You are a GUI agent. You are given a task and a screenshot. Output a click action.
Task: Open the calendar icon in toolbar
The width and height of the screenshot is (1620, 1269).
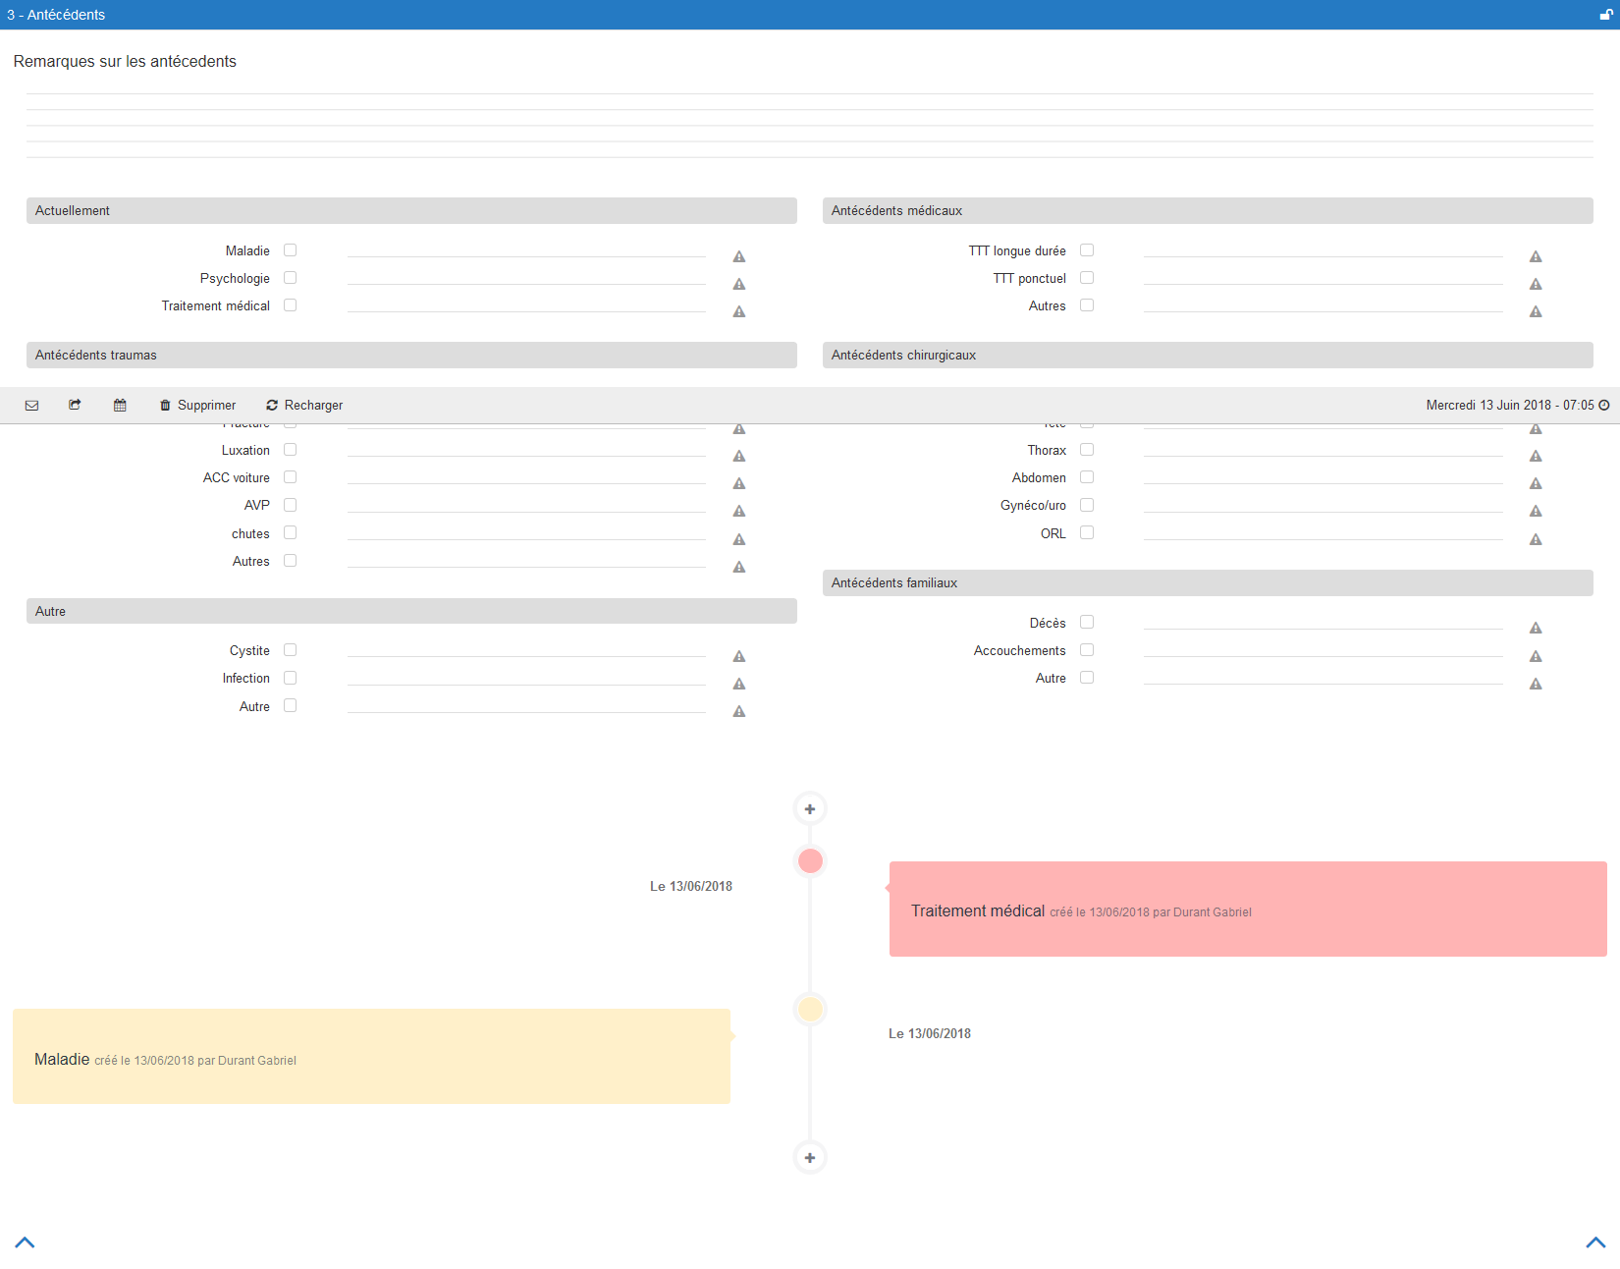[120, 405]
